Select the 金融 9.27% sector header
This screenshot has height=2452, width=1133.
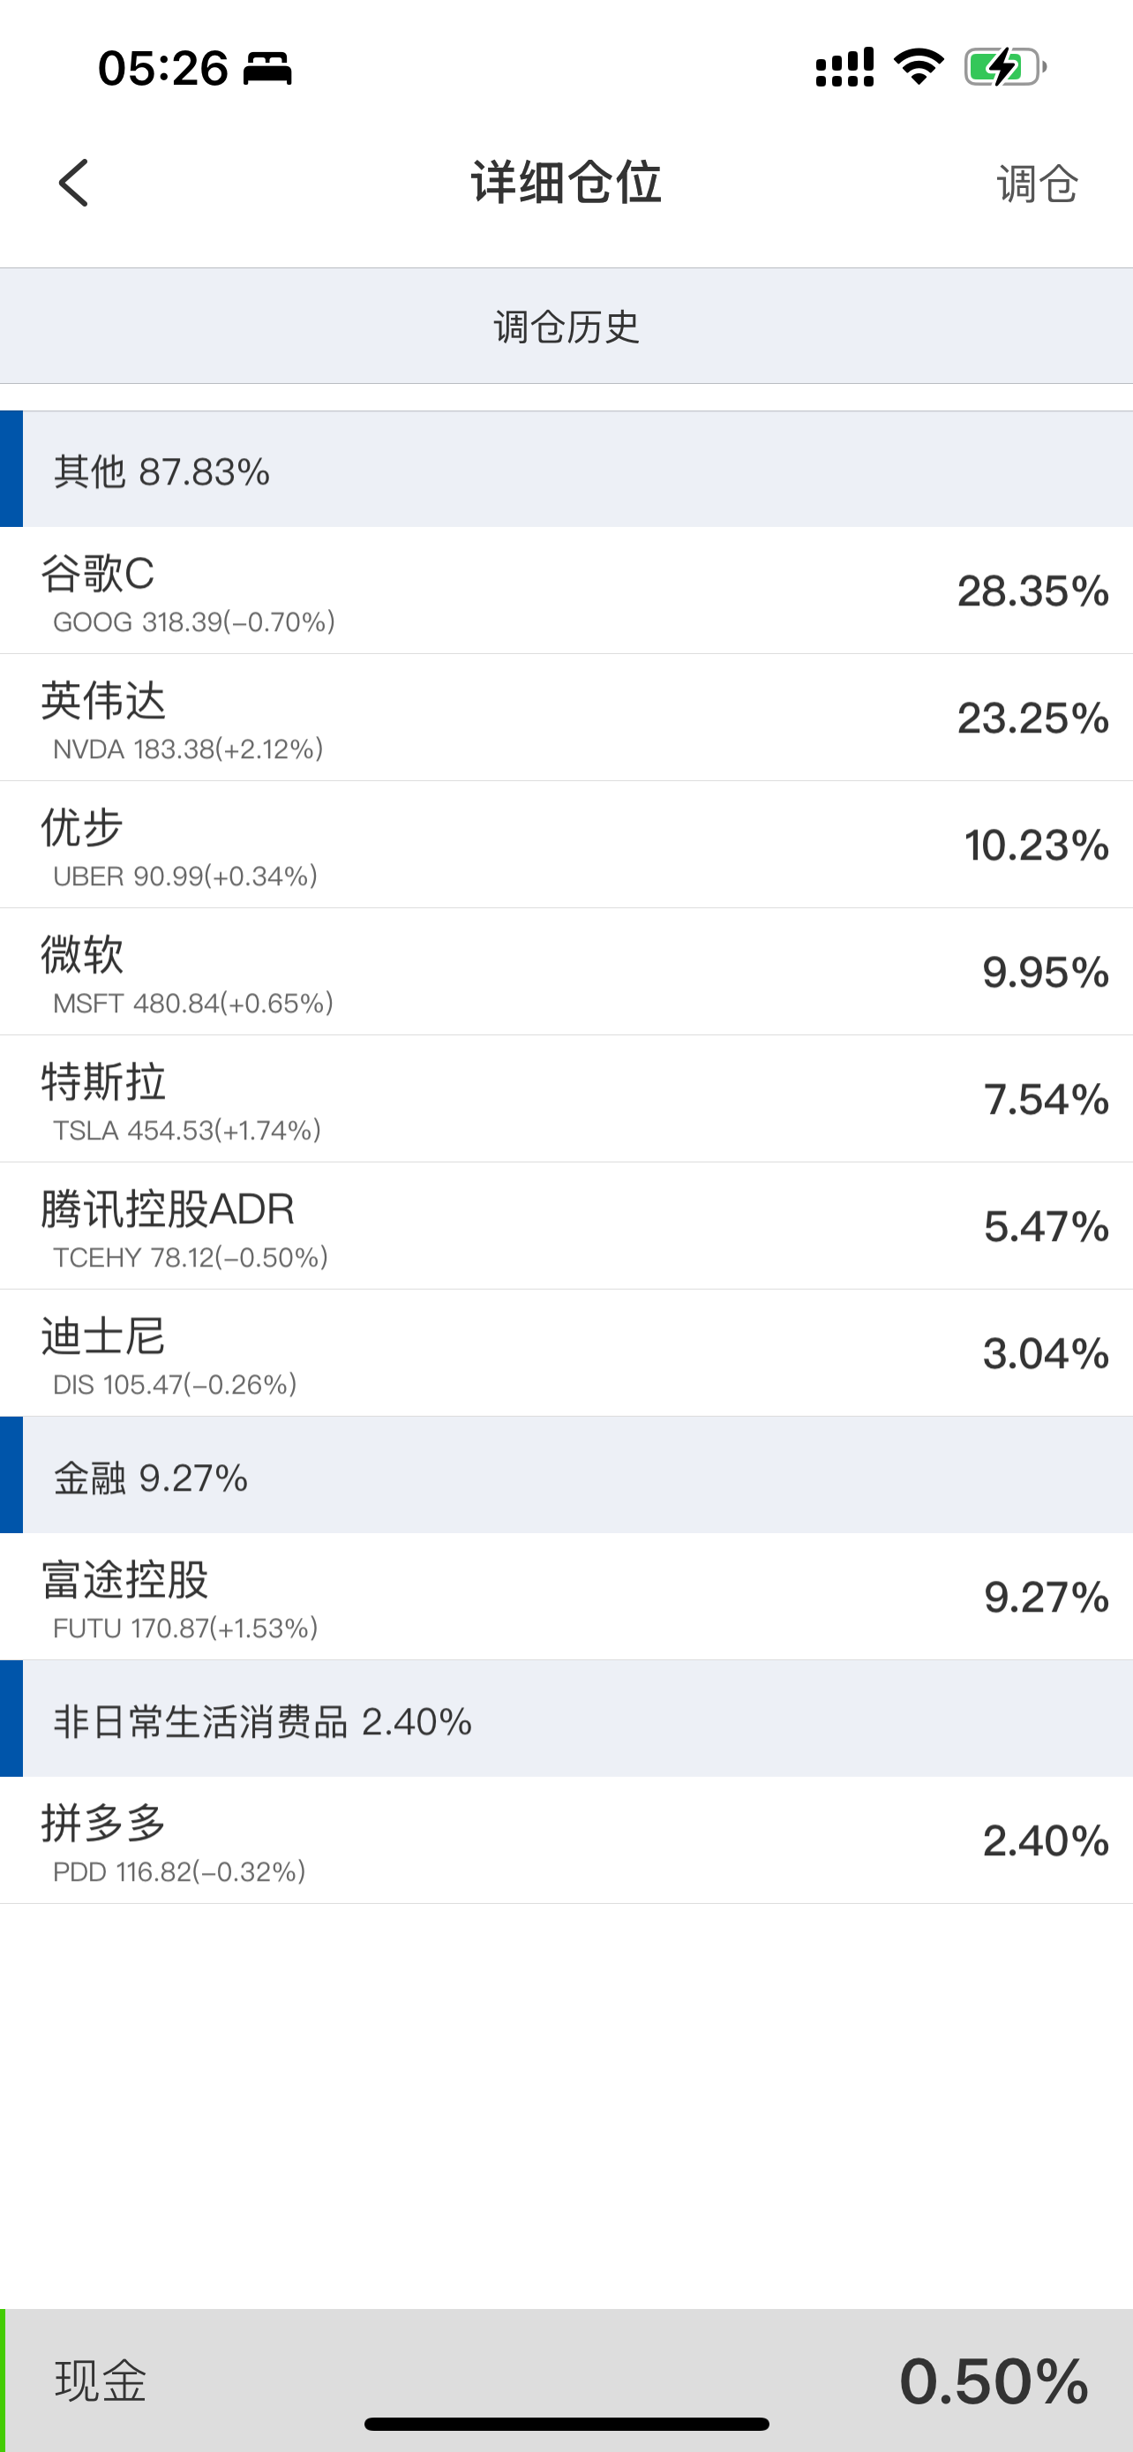(567, 1477)
